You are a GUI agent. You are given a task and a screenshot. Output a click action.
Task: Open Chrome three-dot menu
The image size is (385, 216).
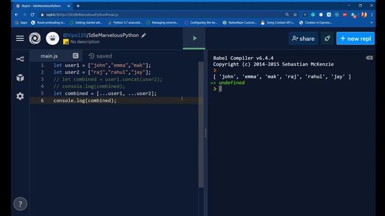coord(372,14)
